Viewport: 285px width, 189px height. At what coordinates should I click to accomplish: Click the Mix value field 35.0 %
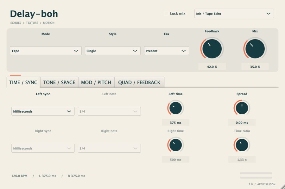point(255,67)
